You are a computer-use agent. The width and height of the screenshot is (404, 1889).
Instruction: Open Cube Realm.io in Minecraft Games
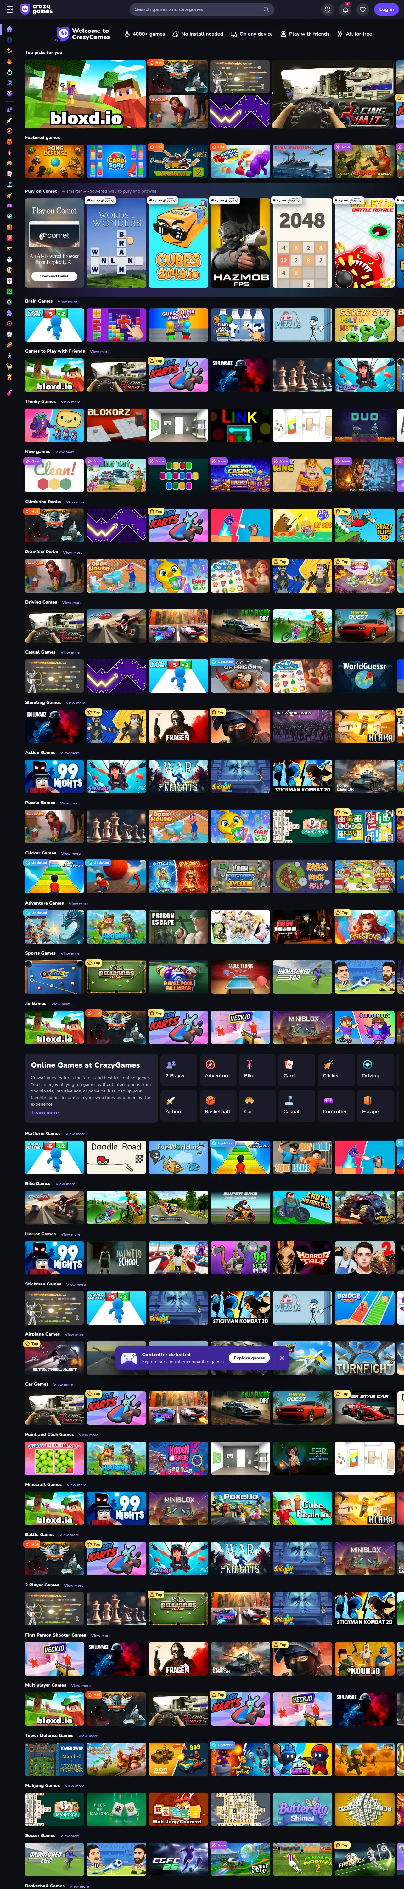point(302,1508)
